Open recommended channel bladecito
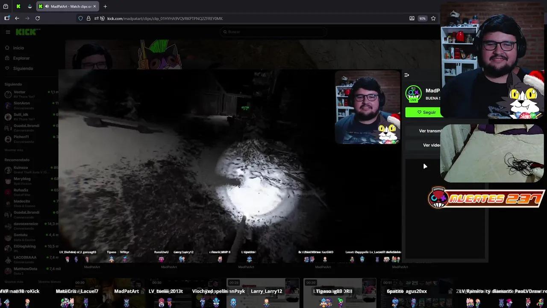547x308 pixels. coord(31,203)
